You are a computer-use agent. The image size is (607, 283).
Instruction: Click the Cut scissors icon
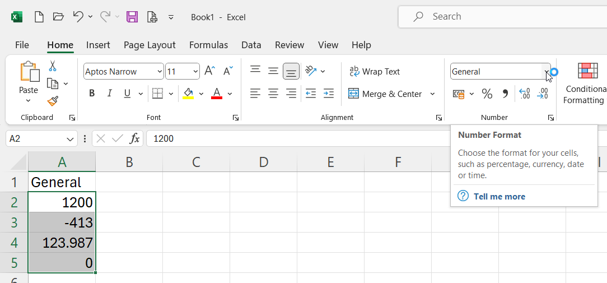[x=53, y=66]
